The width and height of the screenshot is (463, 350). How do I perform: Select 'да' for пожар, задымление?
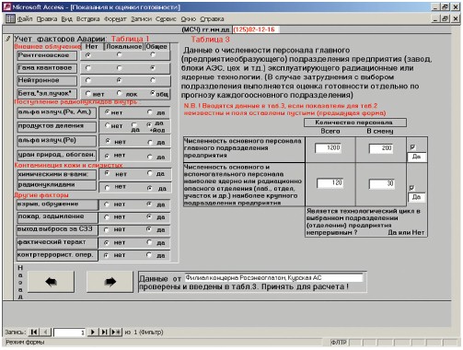(149, 216)
